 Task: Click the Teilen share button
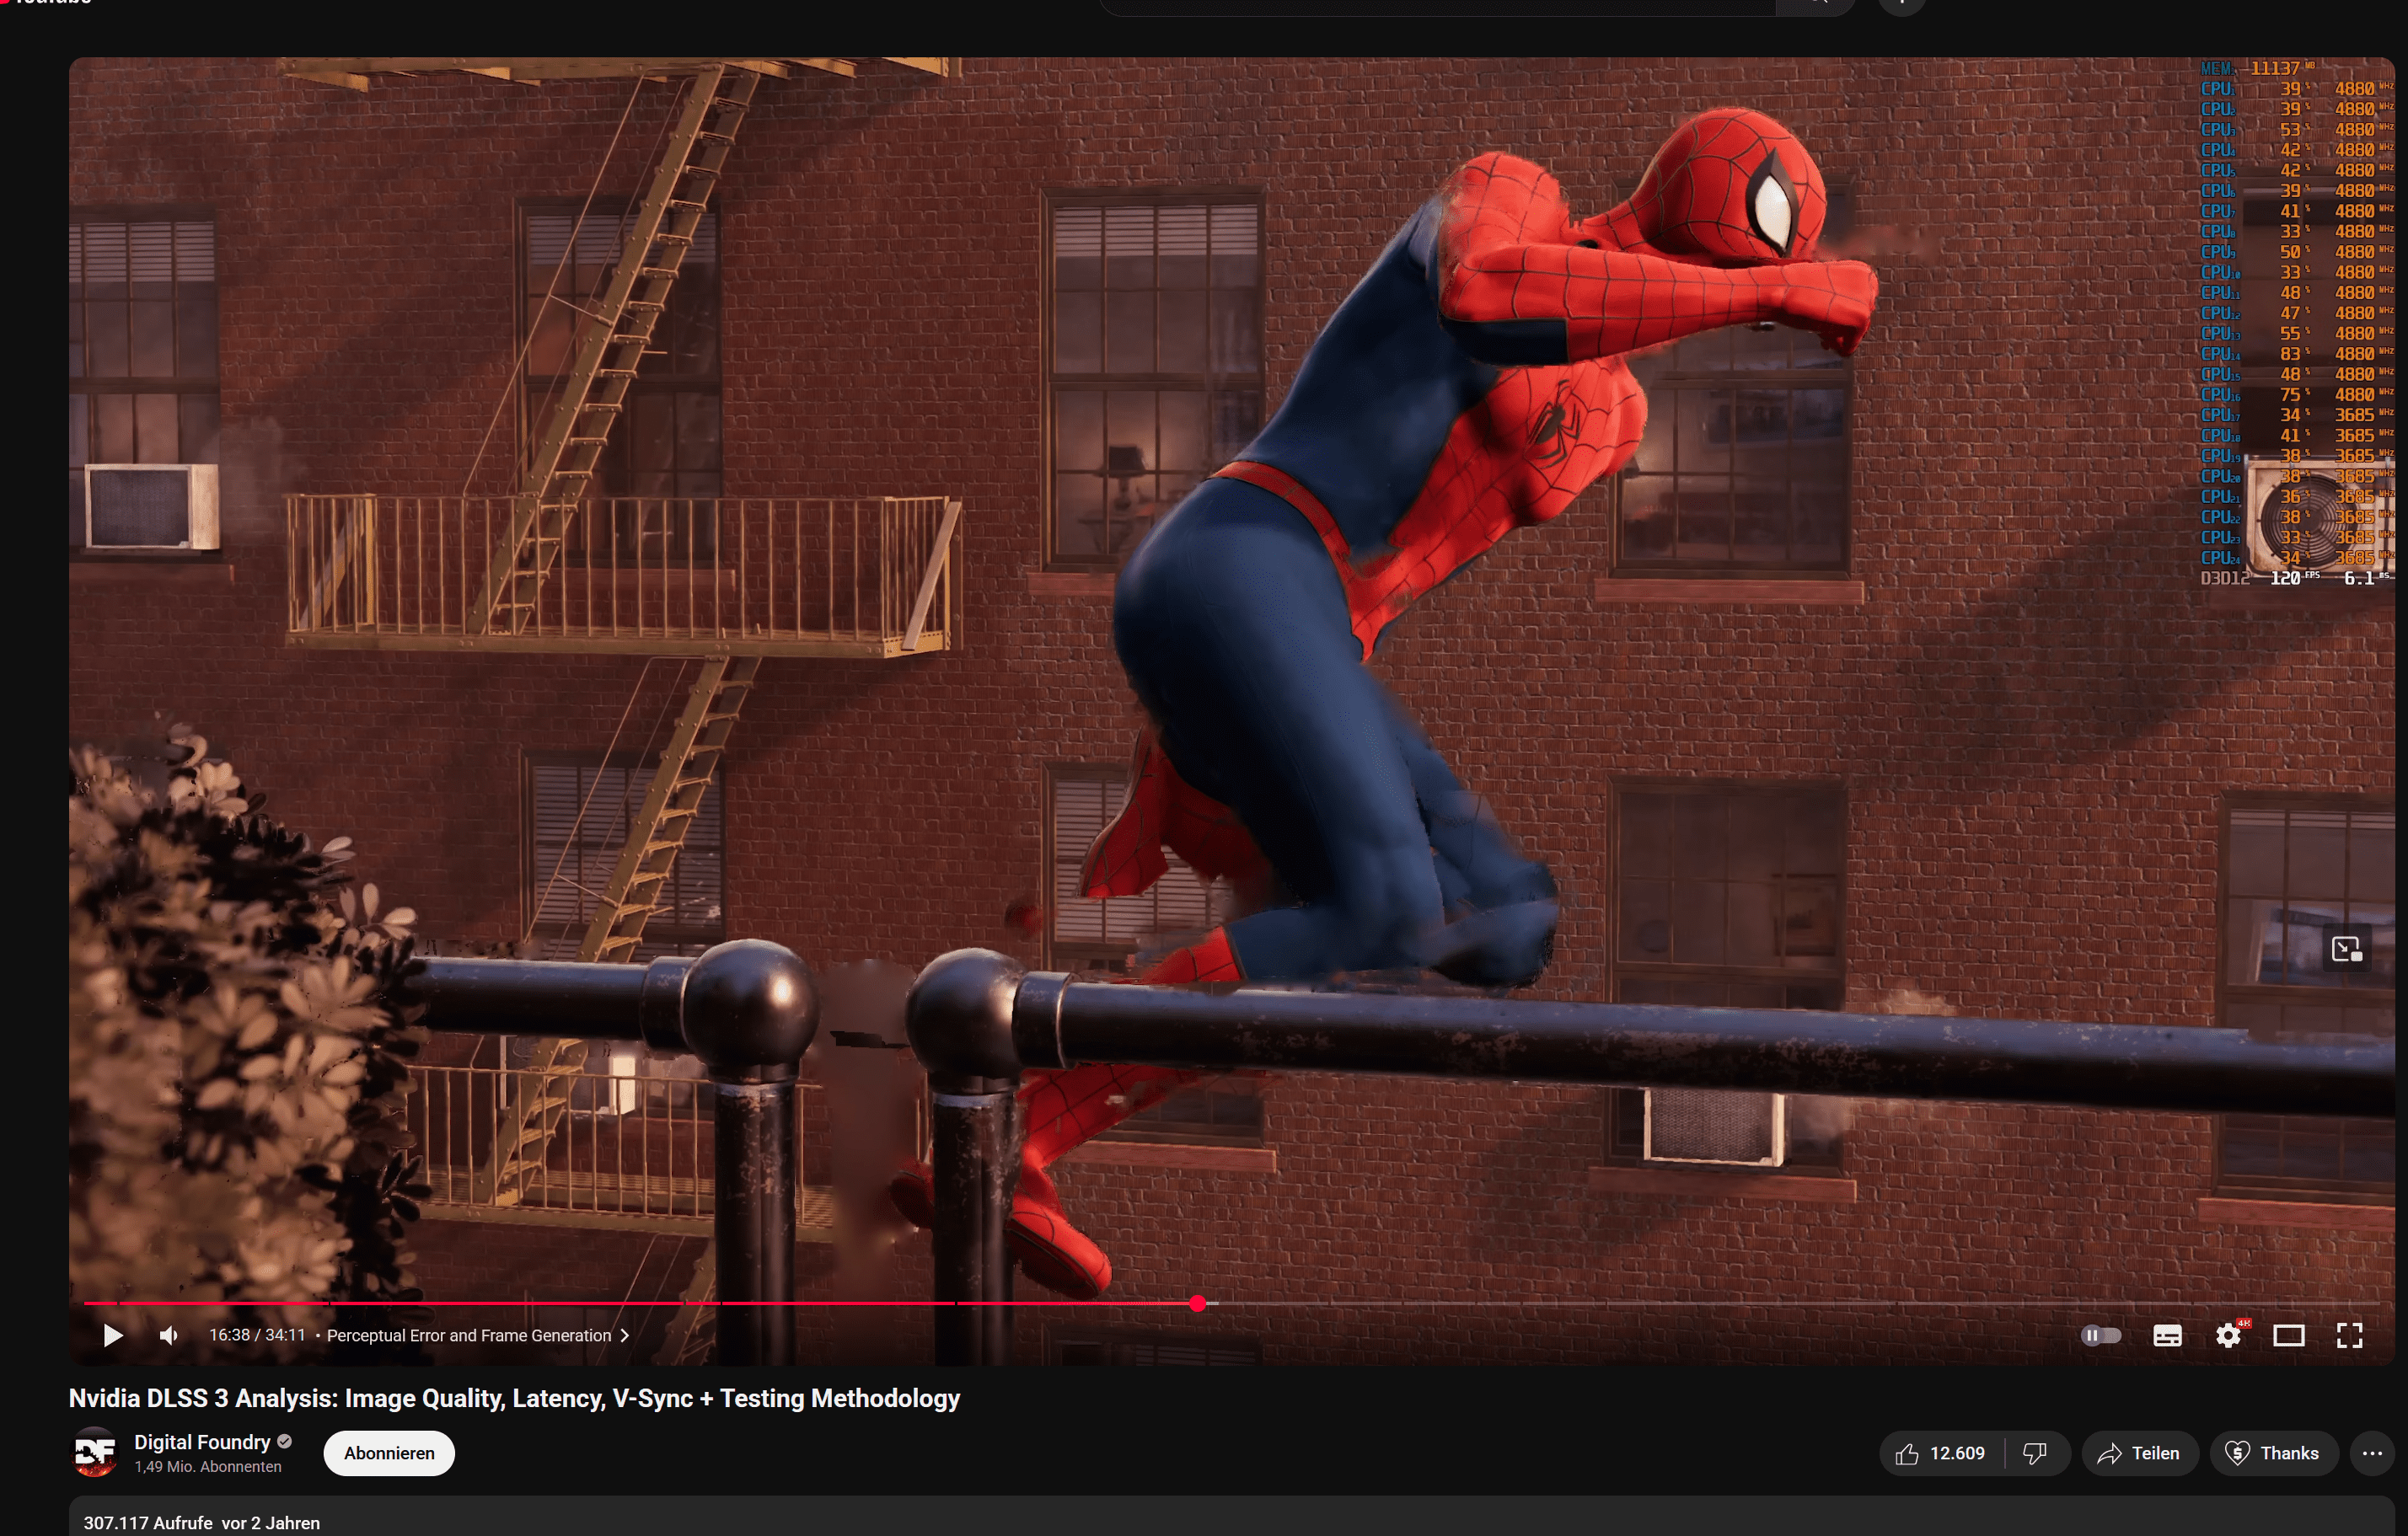click(x=2139, y=1453)
